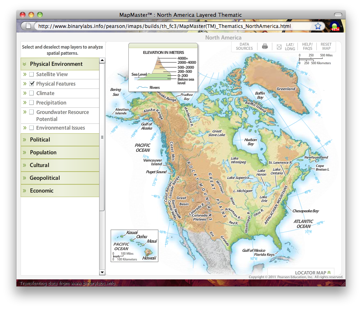The height and width of the screenshot is (309, 362).
Task: Uncheck the Physical Features layer
Action: 32,84
